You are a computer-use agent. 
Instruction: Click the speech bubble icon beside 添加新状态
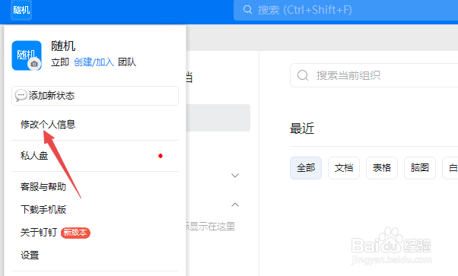coord(21,96)
